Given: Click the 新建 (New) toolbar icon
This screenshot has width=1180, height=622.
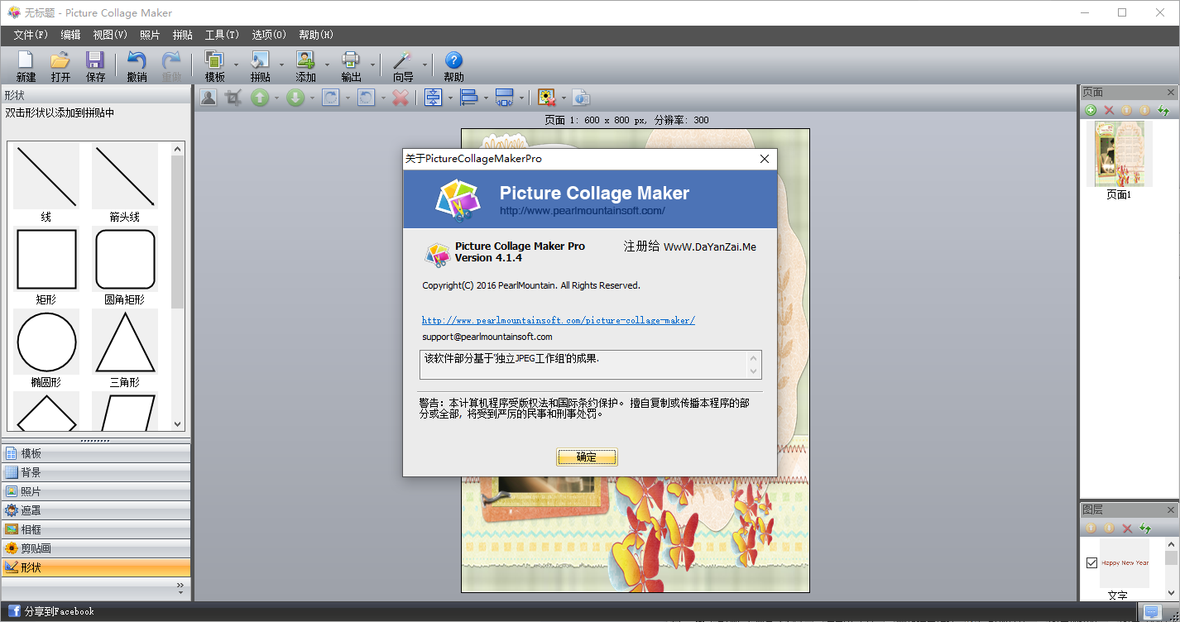Looking at the screenshot, I should coord(26,60).
